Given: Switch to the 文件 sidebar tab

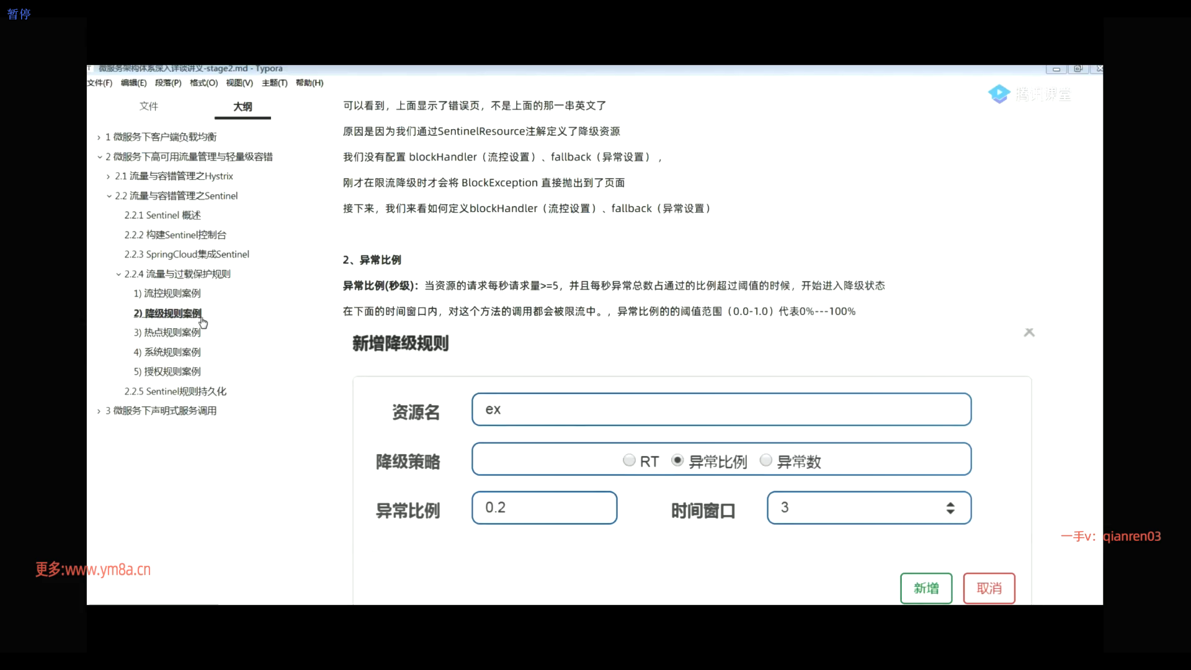Looking at the screenshot, I should [149, 106].
